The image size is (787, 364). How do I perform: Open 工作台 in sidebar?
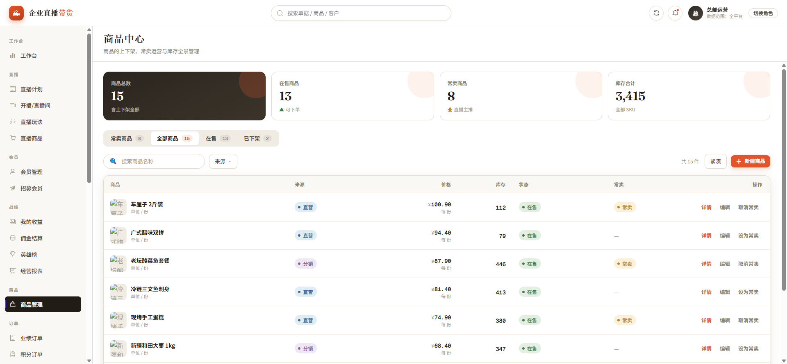coord(43,56)
